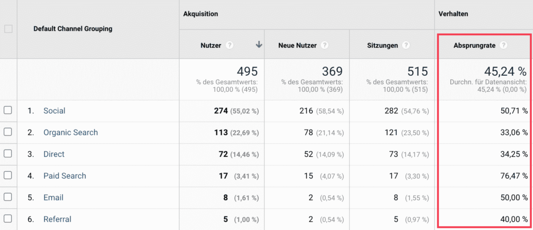This screenshot has width=533, height=230.
Task: Click Social bounce rate 50,71 %
Action: [514, 111]
